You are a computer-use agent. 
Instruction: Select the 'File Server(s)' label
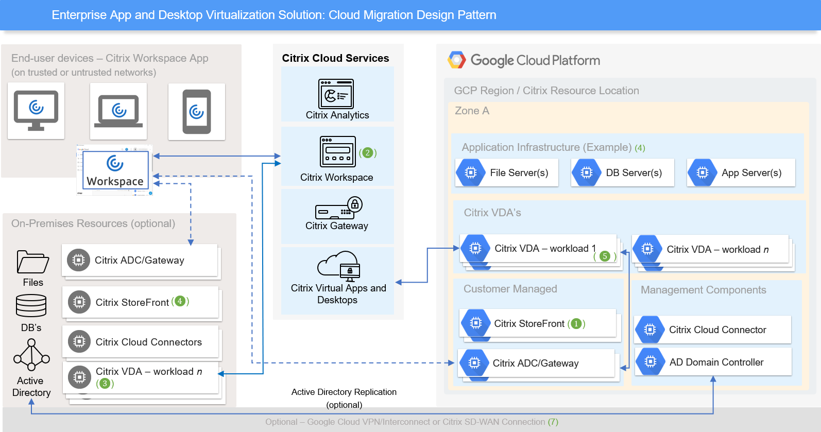point(519,173)
